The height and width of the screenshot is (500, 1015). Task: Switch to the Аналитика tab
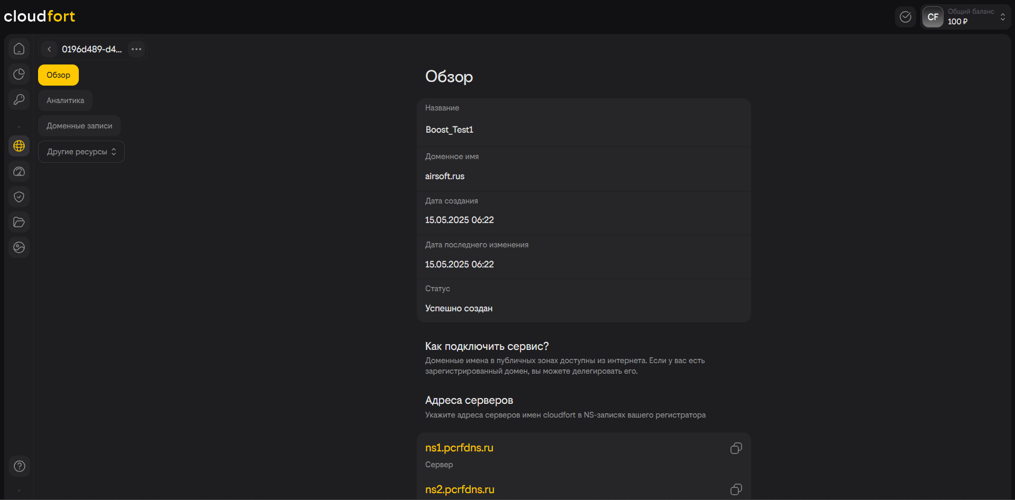[65, 100]
